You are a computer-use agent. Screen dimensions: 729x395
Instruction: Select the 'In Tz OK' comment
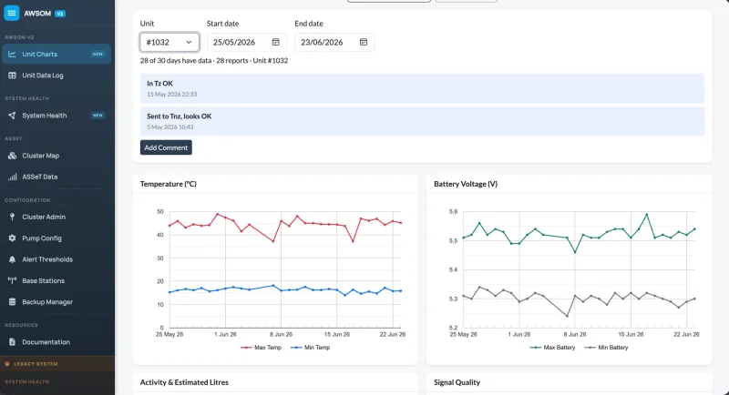coord(422,88)
